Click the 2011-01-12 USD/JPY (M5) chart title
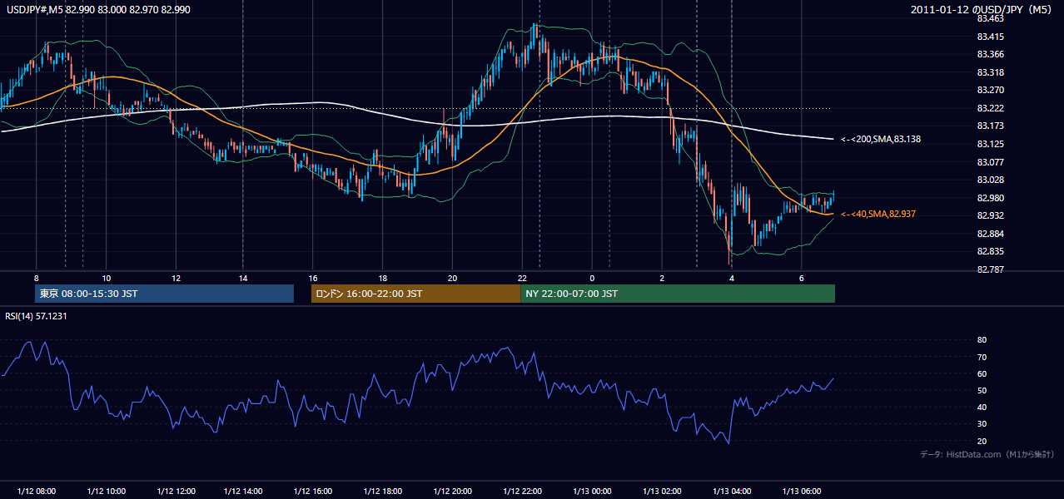This screenshot has width=1064, height=499. (x=982, y=9)
